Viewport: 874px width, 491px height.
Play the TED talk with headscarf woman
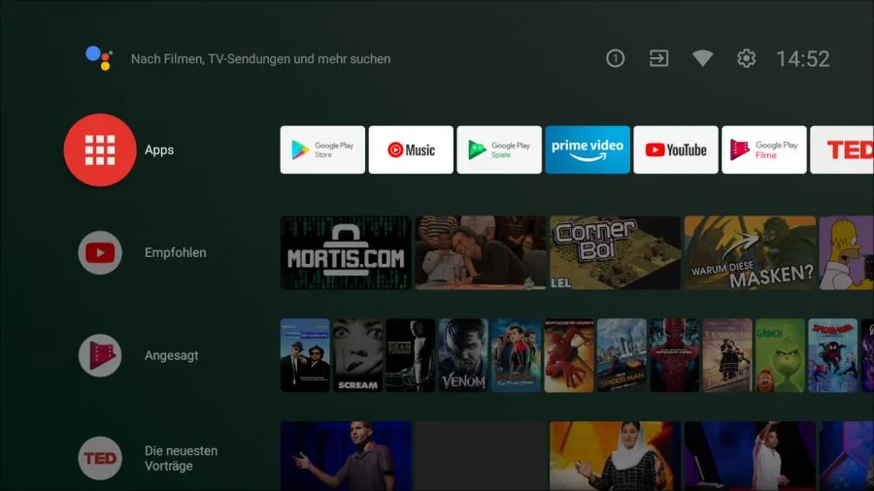616,456
